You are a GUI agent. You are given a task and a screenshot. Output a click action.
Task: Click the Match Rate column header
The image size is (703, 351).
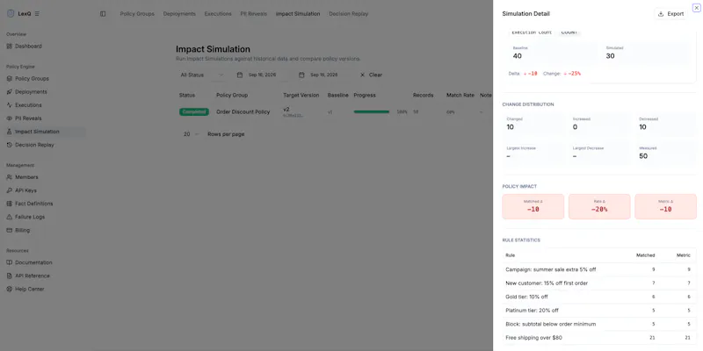pyautogui.click(x=460, y=96)
